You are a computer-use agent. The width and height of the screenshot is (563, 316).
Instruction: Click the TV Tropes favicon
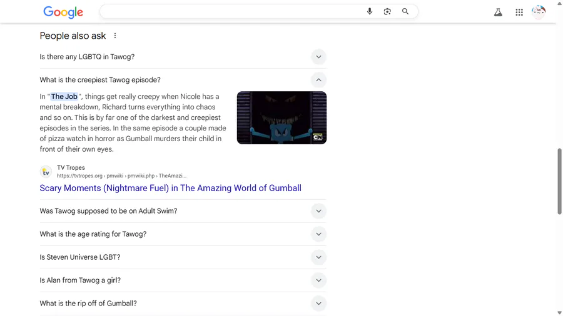46,172
